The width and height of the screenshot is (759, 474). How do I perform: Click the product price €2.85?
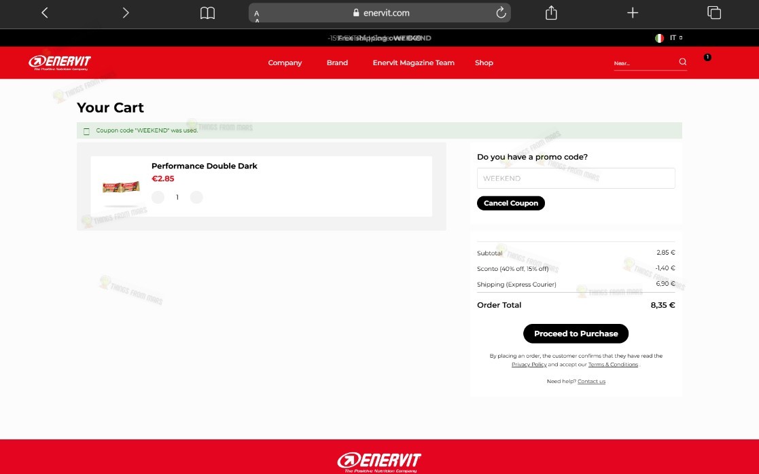click(162, 179)
